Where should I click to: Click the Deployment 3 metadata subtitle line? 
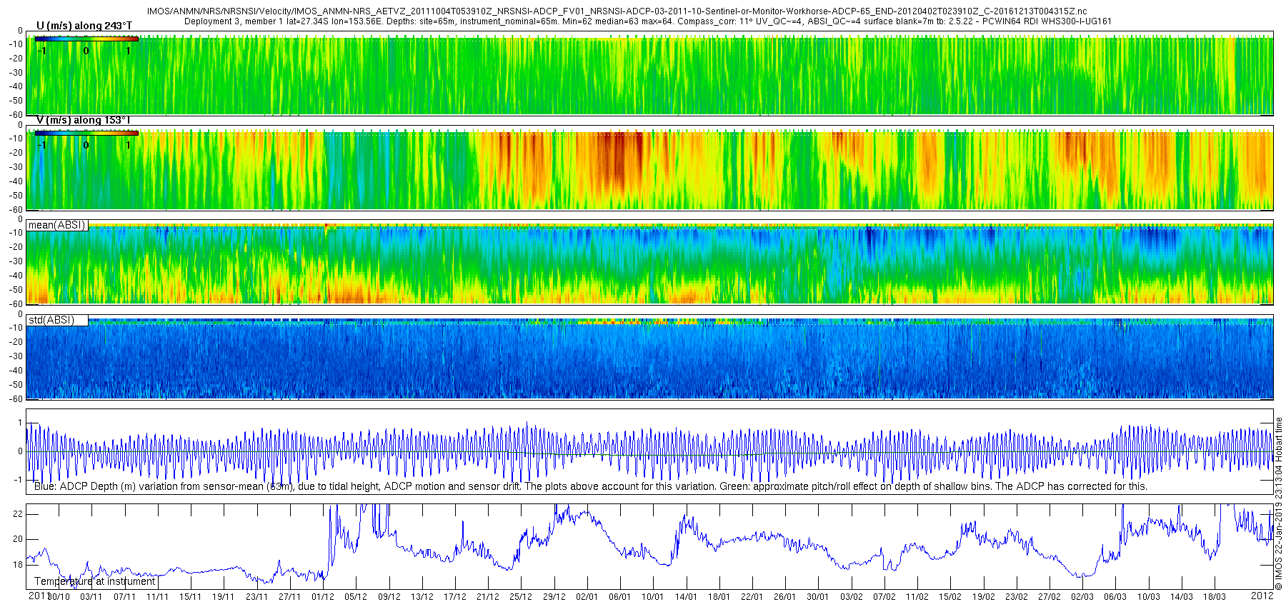click(647, 21)
